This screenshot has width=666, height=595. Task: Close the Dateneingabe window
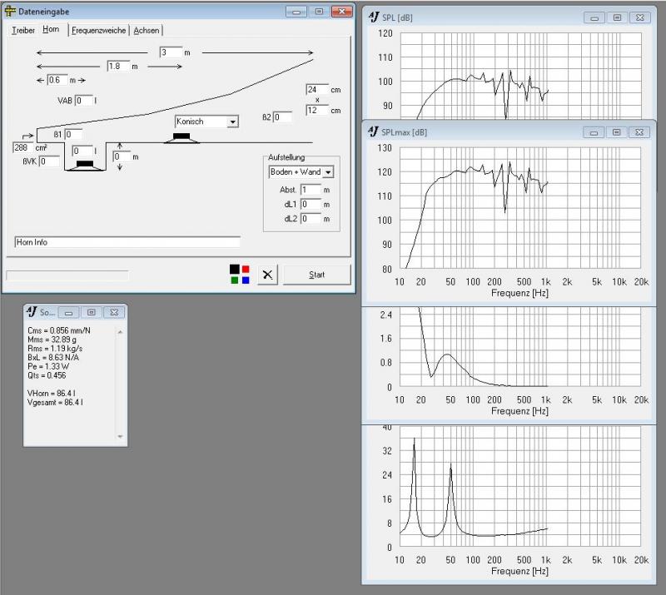click(342, 12)
